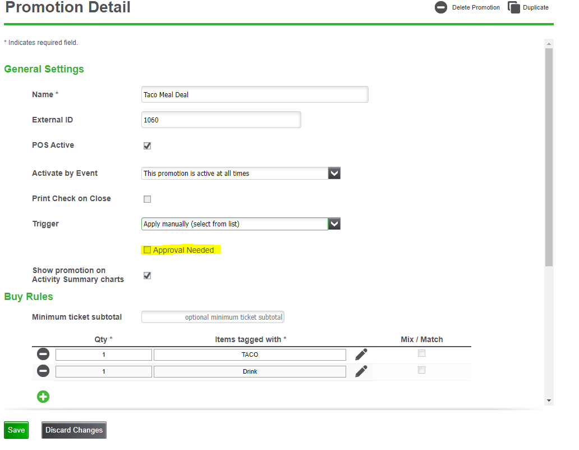The image size is (579, 450).
Task: Click the Minimum ticket subtotal field
Action: pyautogui.click(x=213, y=317)
